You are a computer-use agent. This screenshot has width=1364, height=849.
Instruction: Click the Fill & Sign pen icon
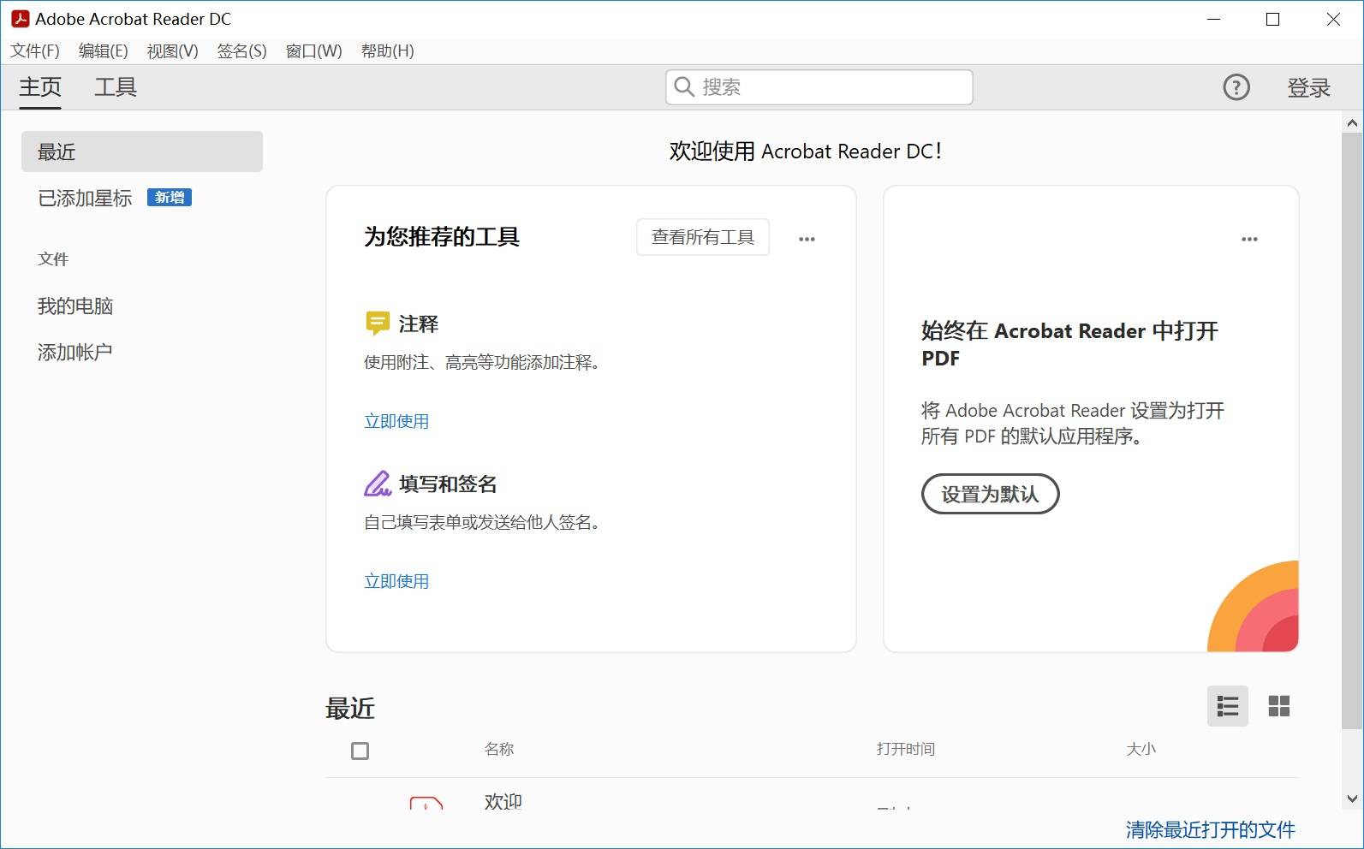[377, 484]
